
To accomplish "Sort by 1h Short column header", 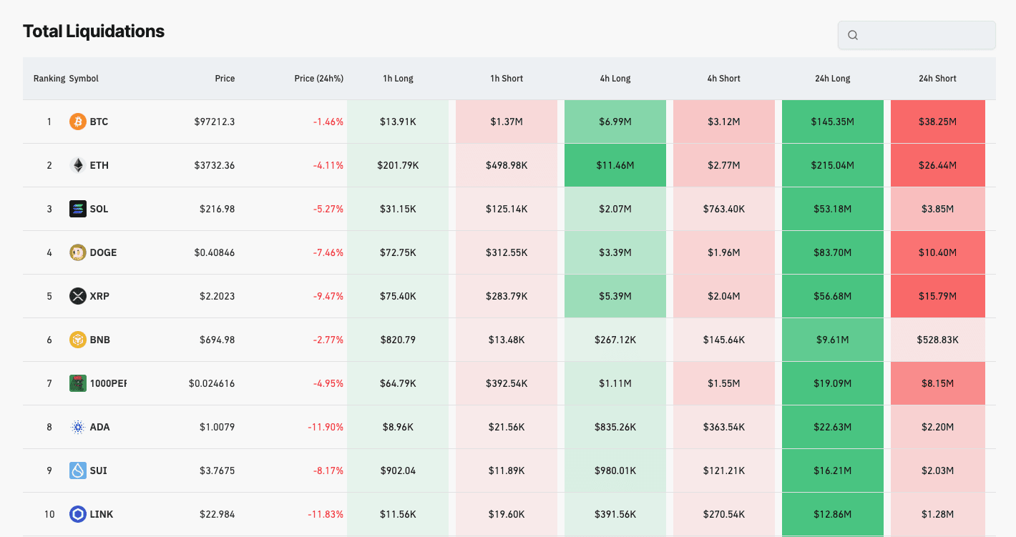I will 507,79.
